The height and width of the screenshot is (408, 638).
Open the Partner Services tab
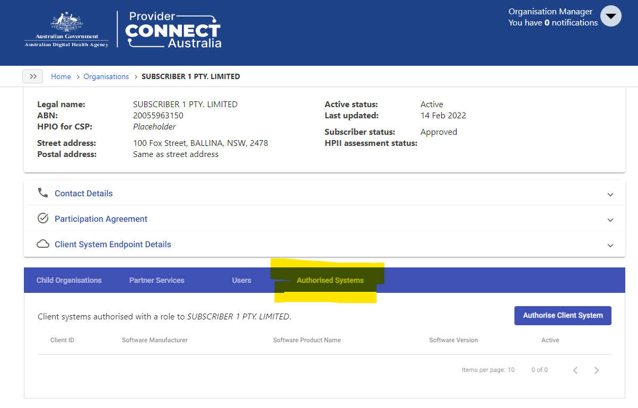click(x=156, y=280)
